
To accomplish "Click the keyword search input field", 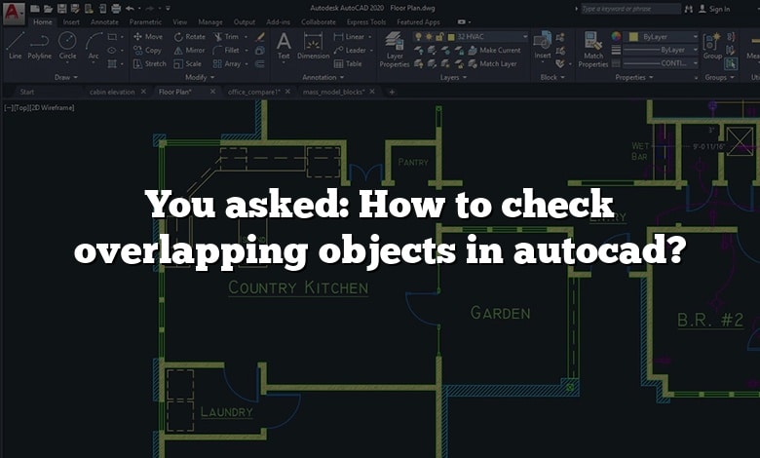I will [x=630, y=9].
